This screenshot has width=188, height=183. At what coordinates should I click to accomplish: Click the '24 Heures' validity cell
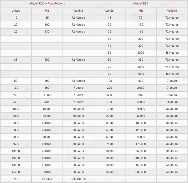[172, 67]
